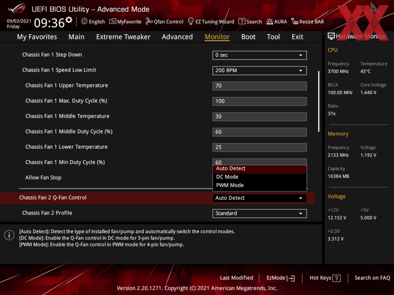
Task: Edit Chassis Fan 1 Upper Temperature field
Action: [x=260, y=86]
